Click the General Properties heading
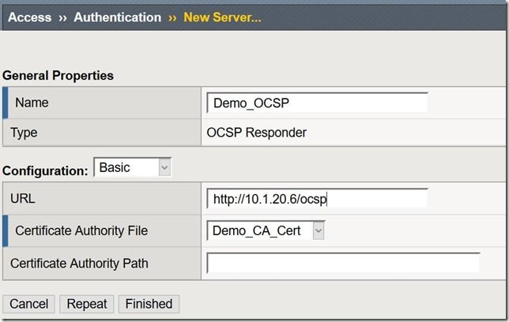Screen dimensions: 509x322 coord(58,76)
